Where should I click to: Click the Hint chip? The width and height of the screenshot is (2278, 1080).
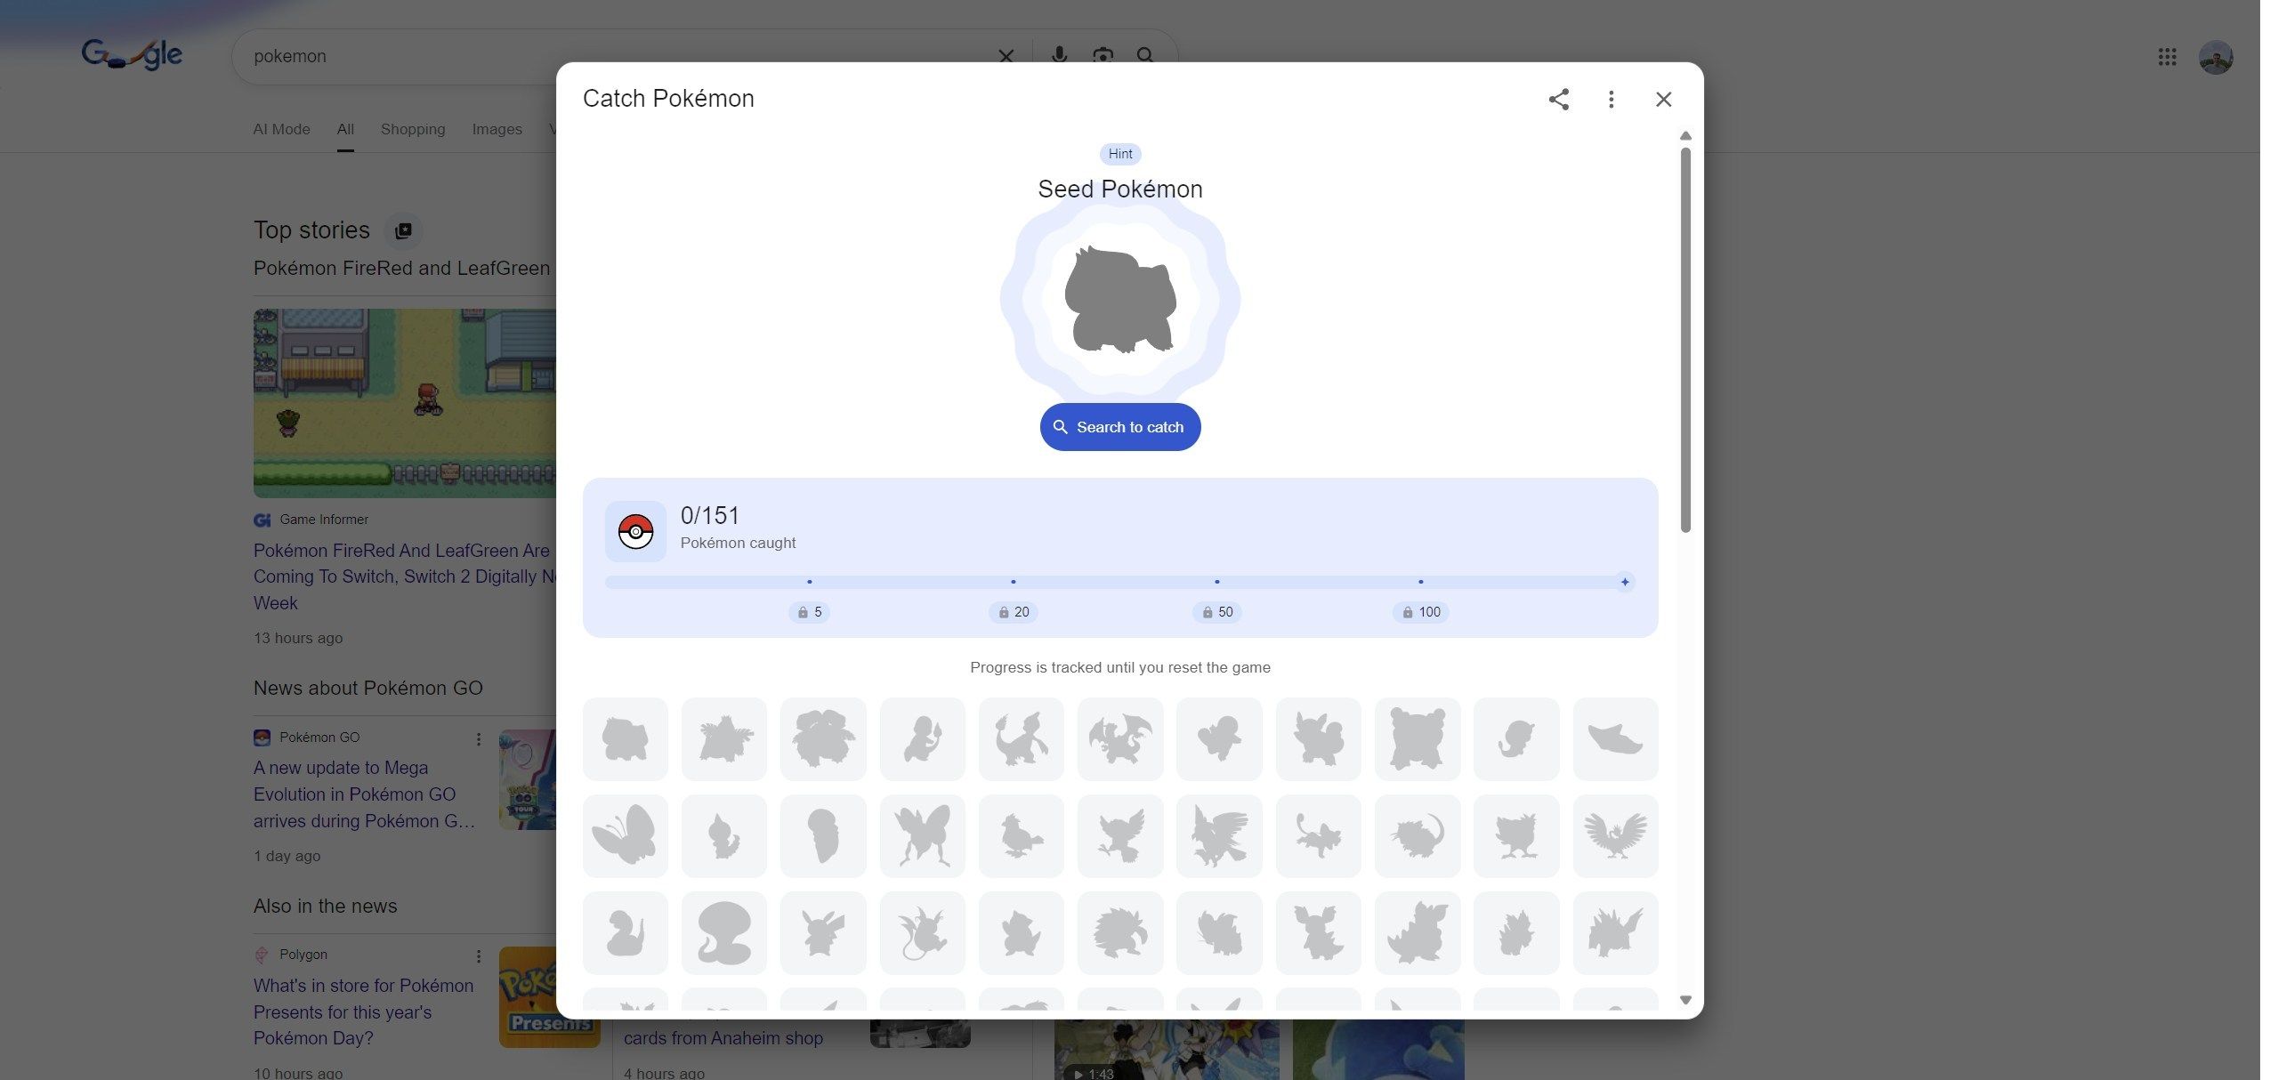1120,154
